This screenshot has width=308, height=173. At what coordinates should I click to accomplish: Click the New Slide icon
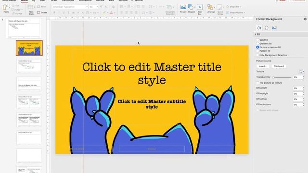[x=30, y=8]
